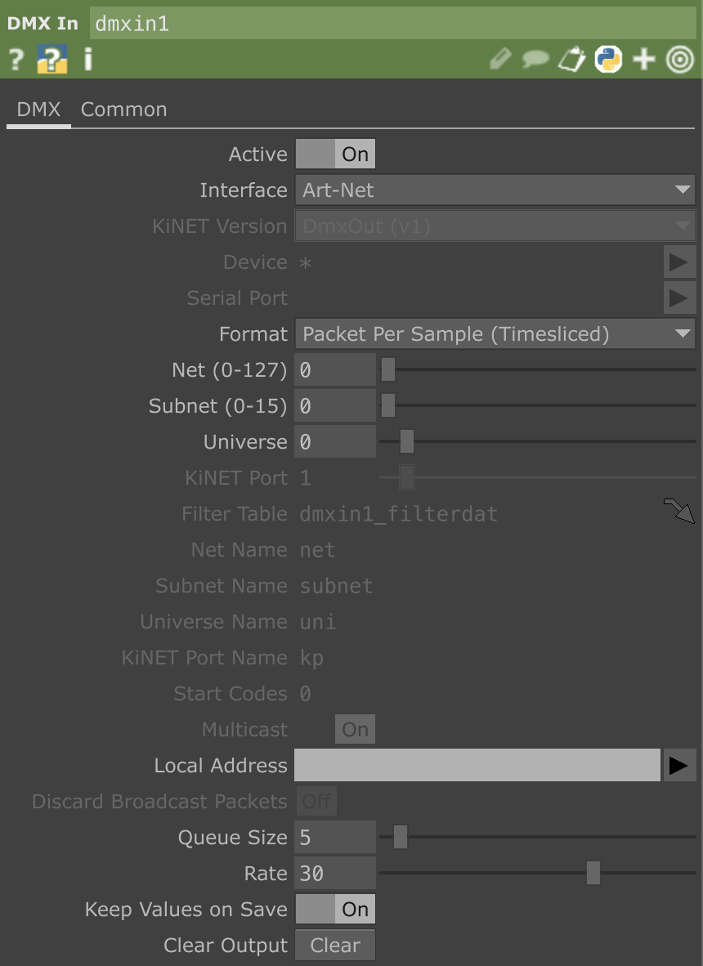703x966 pixels.
Task: Open Python help icon
Action: point(52,60)
